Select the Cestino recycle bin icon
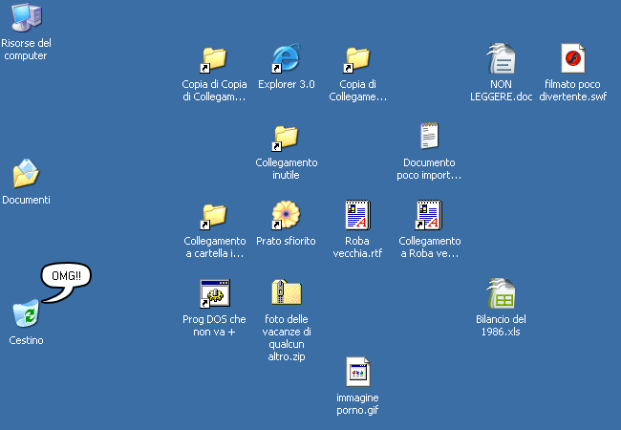The height and width of the screenshot is (430, 621). 26,312
